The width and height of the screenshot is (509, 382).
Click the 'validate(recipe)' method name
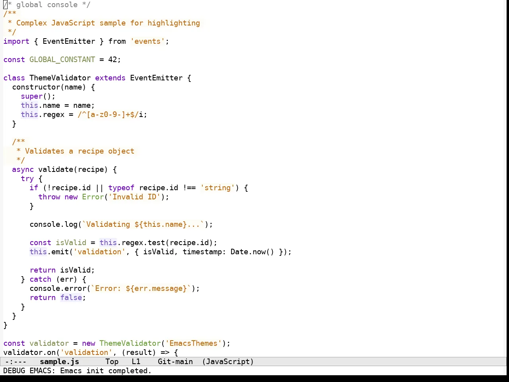(x=73, y=170)
